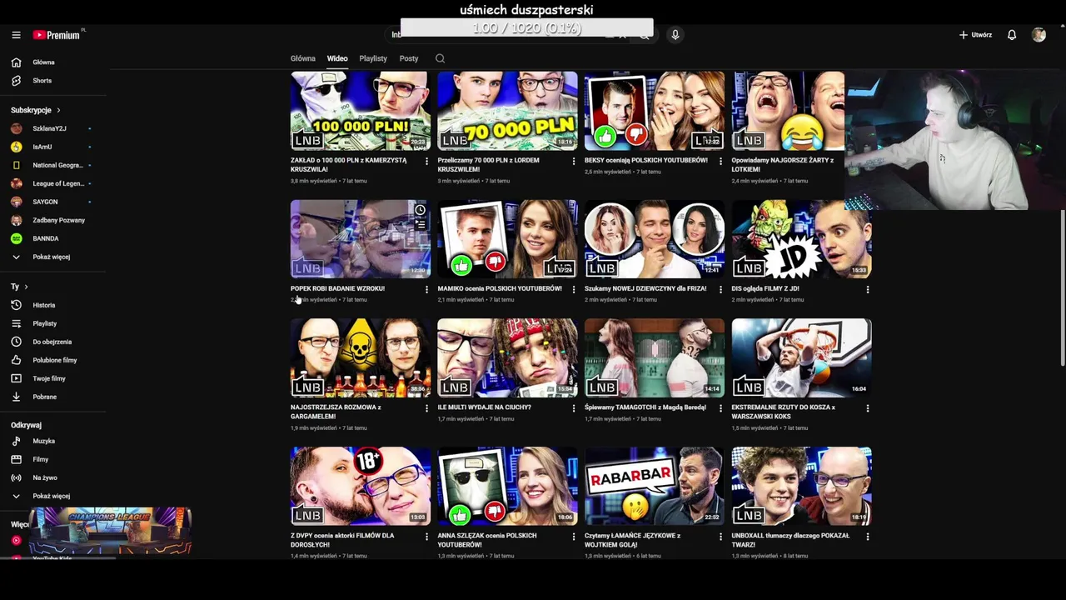The image size is (1066, 600).
Task: Click Watch Later icon on Popek thumbnail
Action: coord(421,210)
